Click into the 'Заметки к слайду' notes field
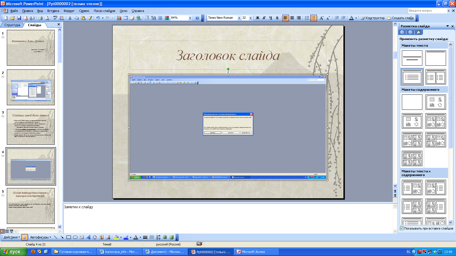456x256 pixels. click(228, 218)
